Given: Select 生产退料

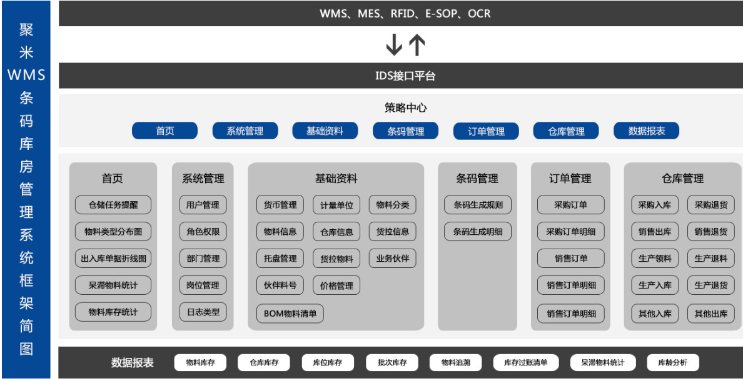Looking at the screenshot, I should 710,259.
